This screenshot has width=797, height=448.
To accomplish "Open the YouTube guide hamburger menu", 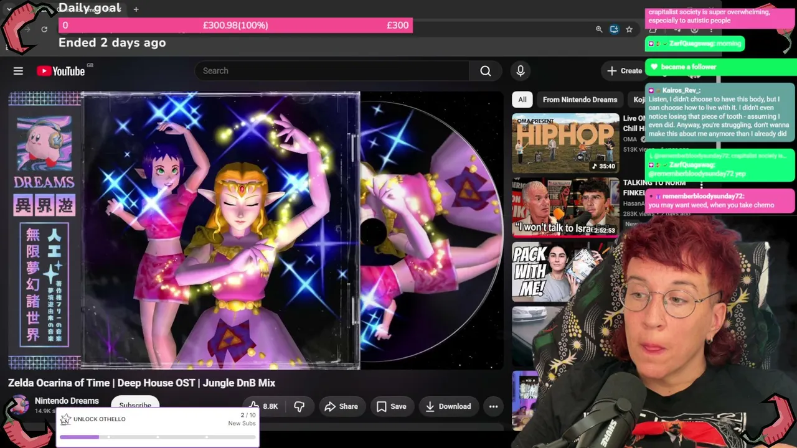I will coord(18,71).
